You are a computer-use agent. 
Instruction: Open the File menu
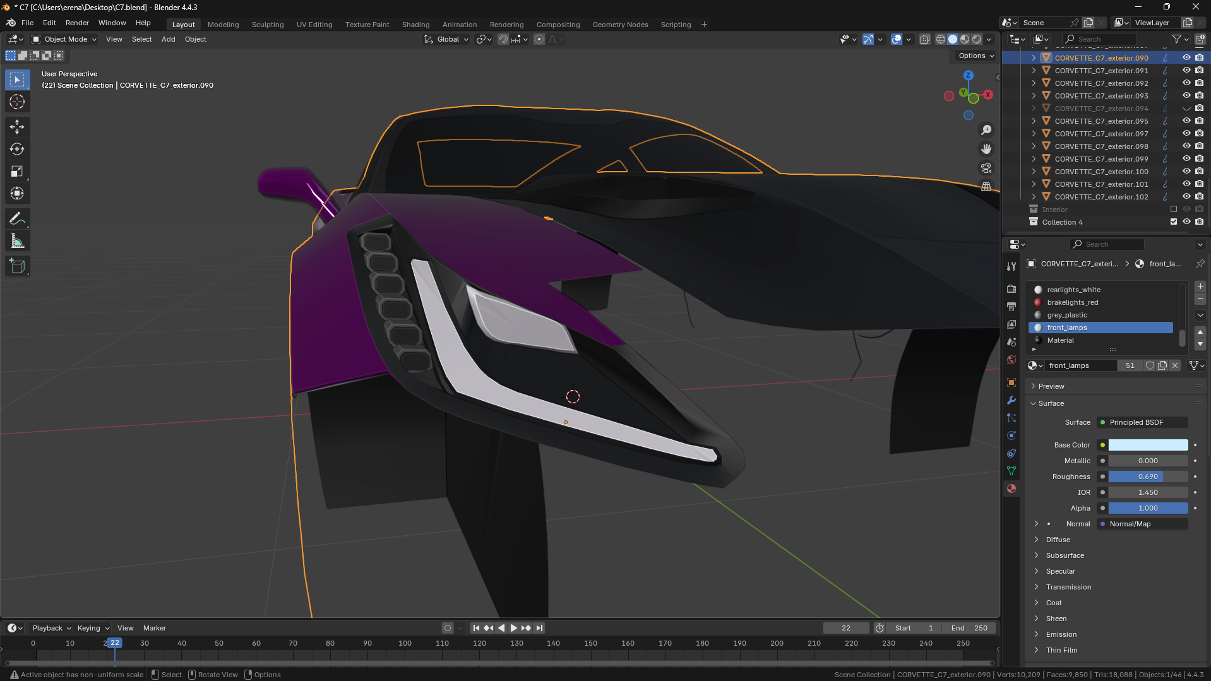(x=27, y=23)
